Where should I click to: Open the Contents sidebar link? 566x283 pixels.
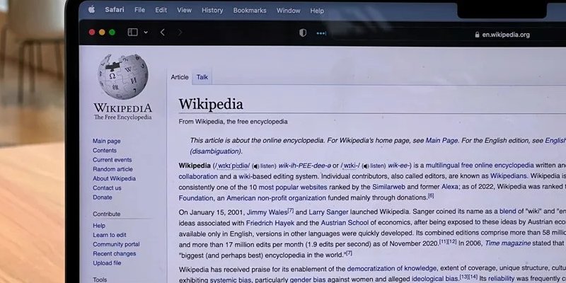pyautogui.click(x=105, y=151)
